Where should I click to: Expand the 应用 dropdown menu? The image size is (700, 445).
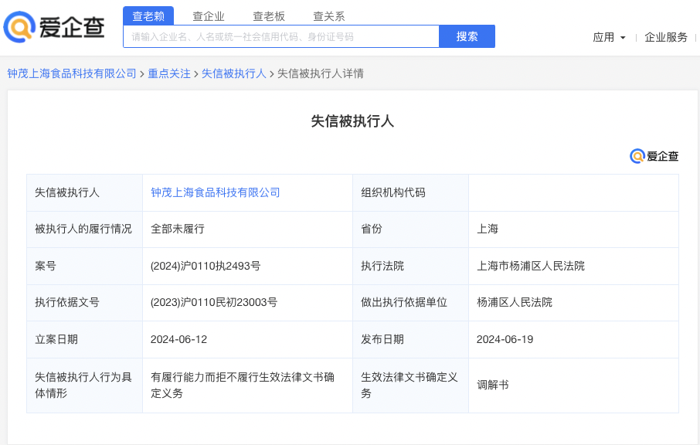609,38
